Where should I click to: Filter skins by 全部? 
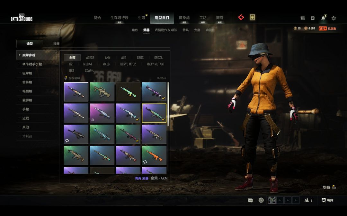pyautogui.click(x=72, y=58)
